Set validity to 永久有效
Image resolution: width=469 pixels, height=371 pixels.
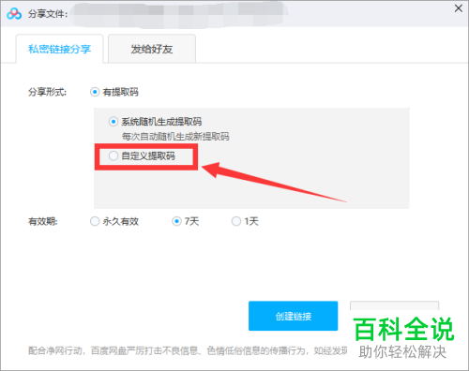click(95, 221)
